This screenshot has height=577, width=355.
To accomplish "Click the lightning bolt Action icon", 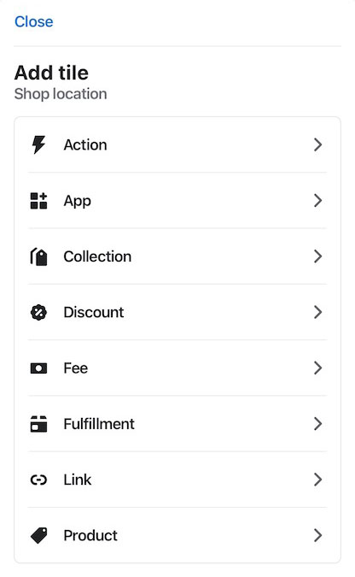I will tap(38, 144).
